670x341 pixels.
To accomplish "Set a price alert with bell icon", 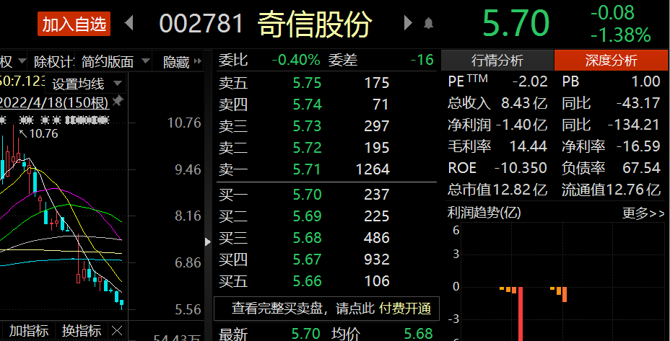I will click(428, 24).
